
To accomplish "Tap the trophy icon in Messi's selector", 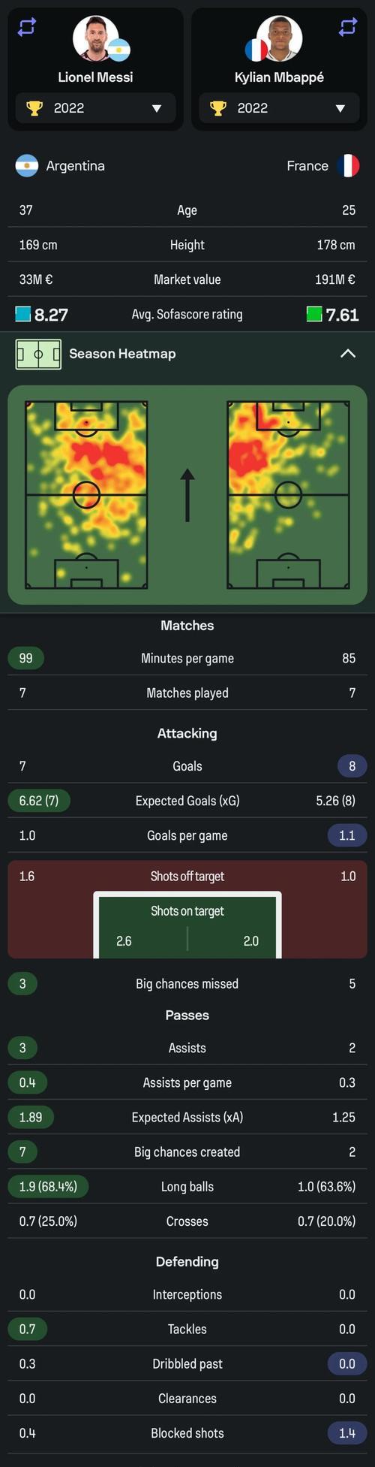I will 34,108.
